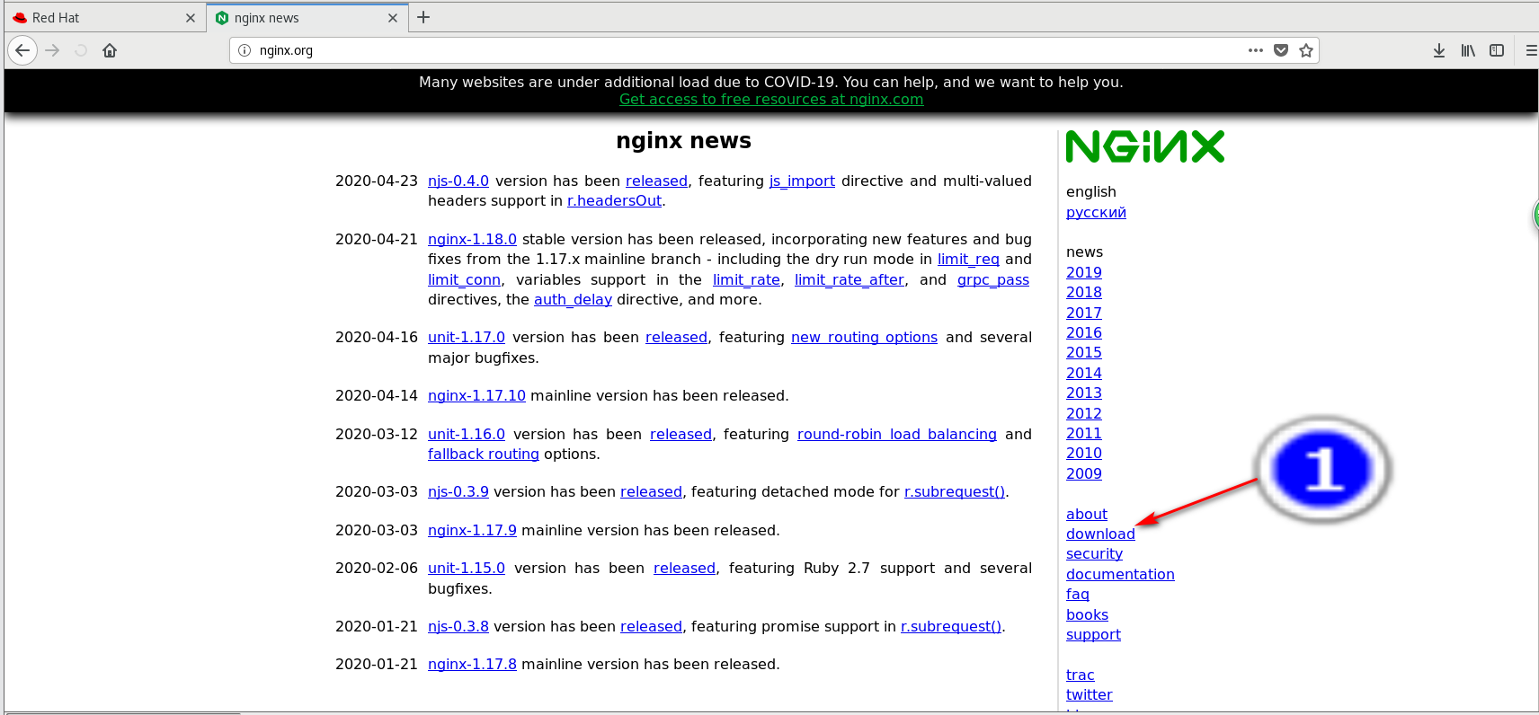Open the grpc_pass link
The image size is (1539, 715).
pyautogui.click(x=993, y=280)
